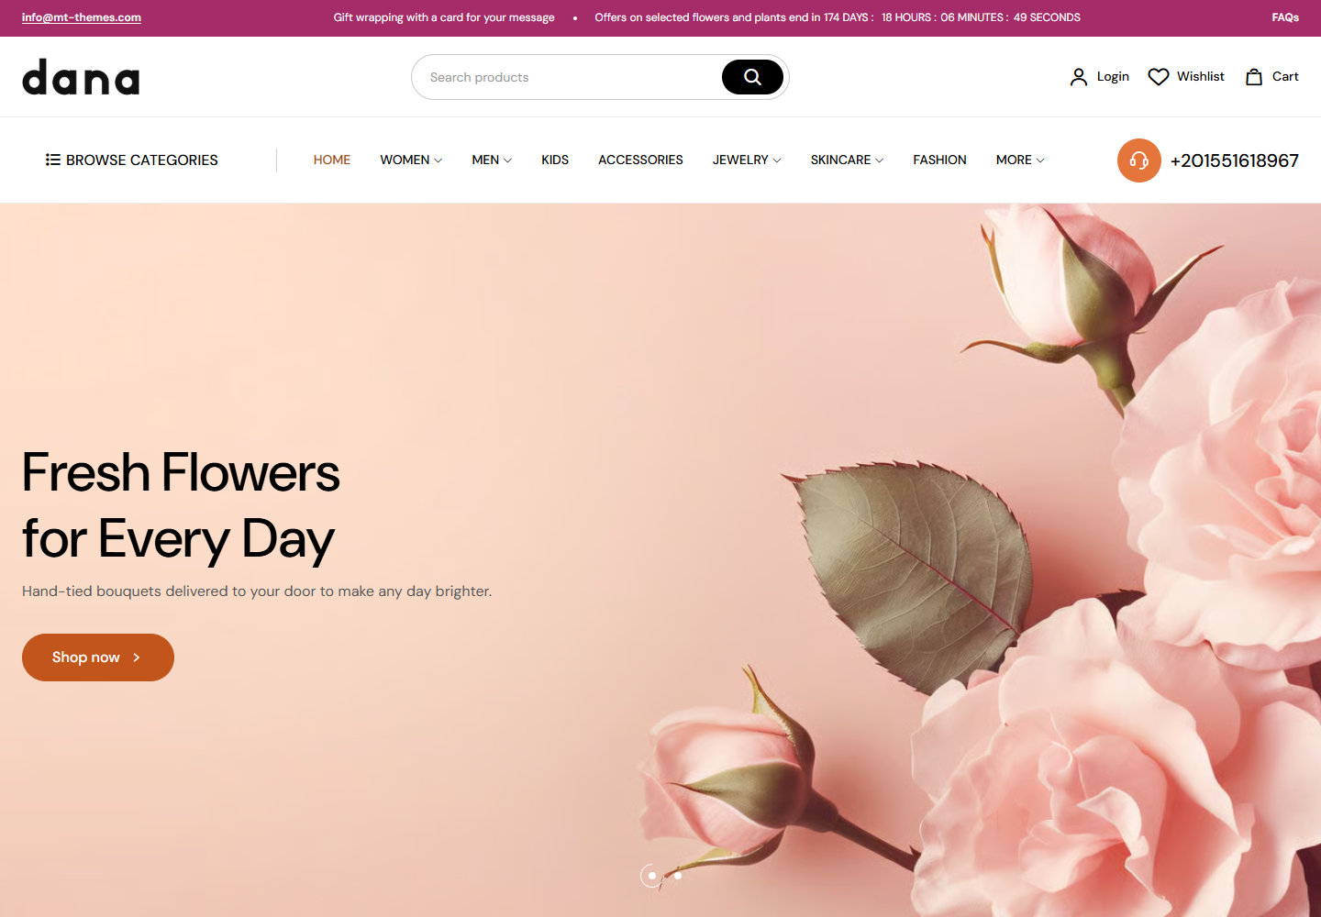Viewport: 1321px width, 917px height.
Task: Click the orange headset support icon
Action: 1139,160
